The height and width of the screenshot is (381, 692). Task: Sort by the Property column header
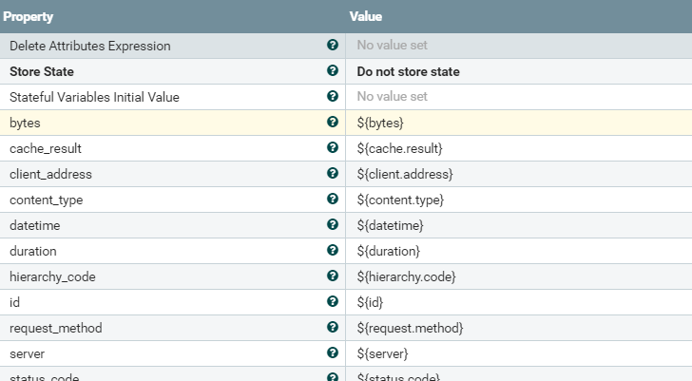29,17
